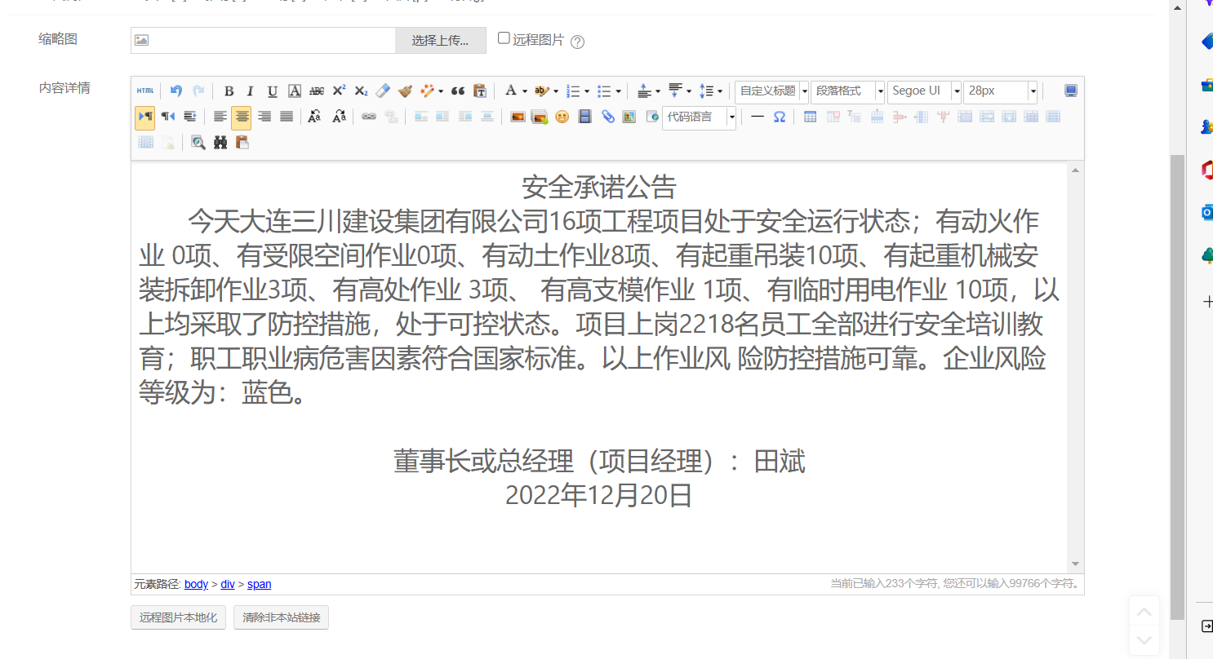
Task: Convert text to lowercase
Action: coord(340,117)
